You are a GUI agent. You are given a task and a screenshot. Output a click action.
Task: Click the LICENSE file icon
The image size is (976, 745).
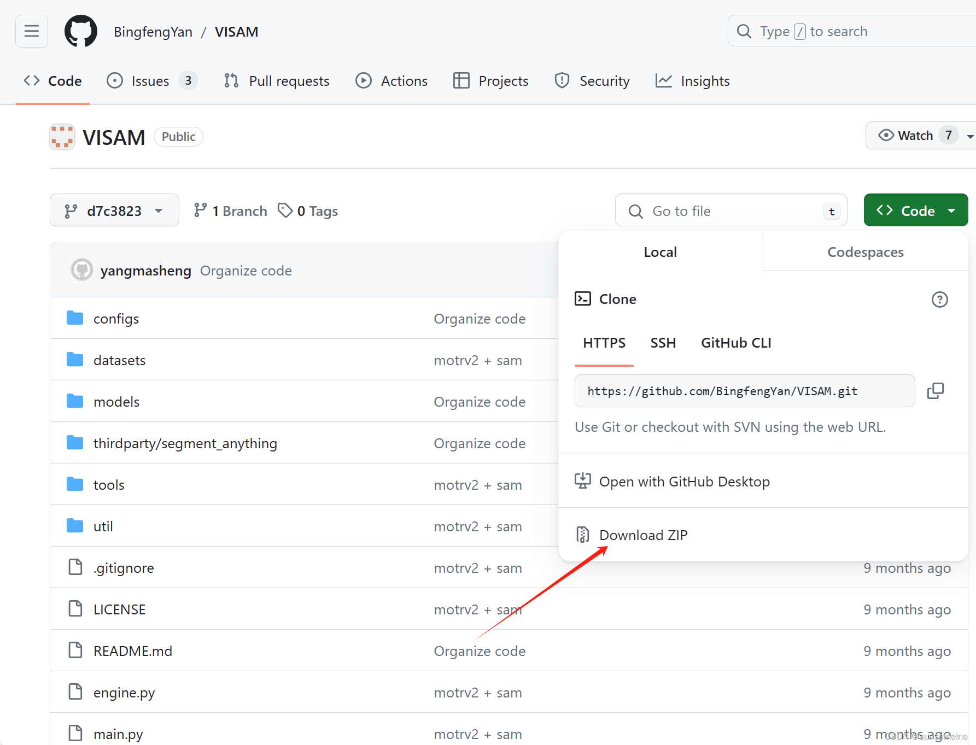coord(75,609)
